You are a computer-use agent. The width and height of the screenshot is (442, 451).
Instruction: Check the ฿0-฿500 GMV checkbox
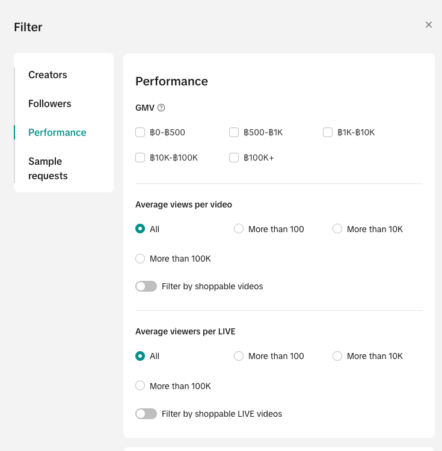pyautogui.click(x=140, y=132)
